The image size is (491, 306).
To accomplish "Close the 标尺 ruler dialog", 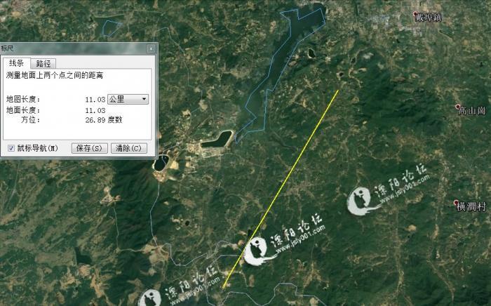I will tap(151, 48).
